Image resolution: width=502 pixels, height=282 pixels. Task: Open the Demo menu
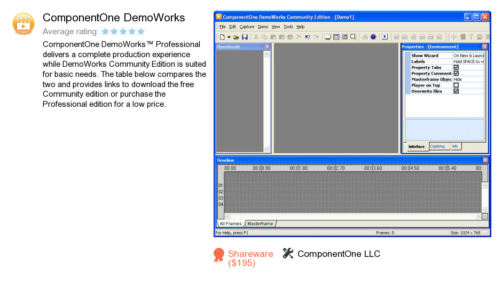(x=263, y=27)
